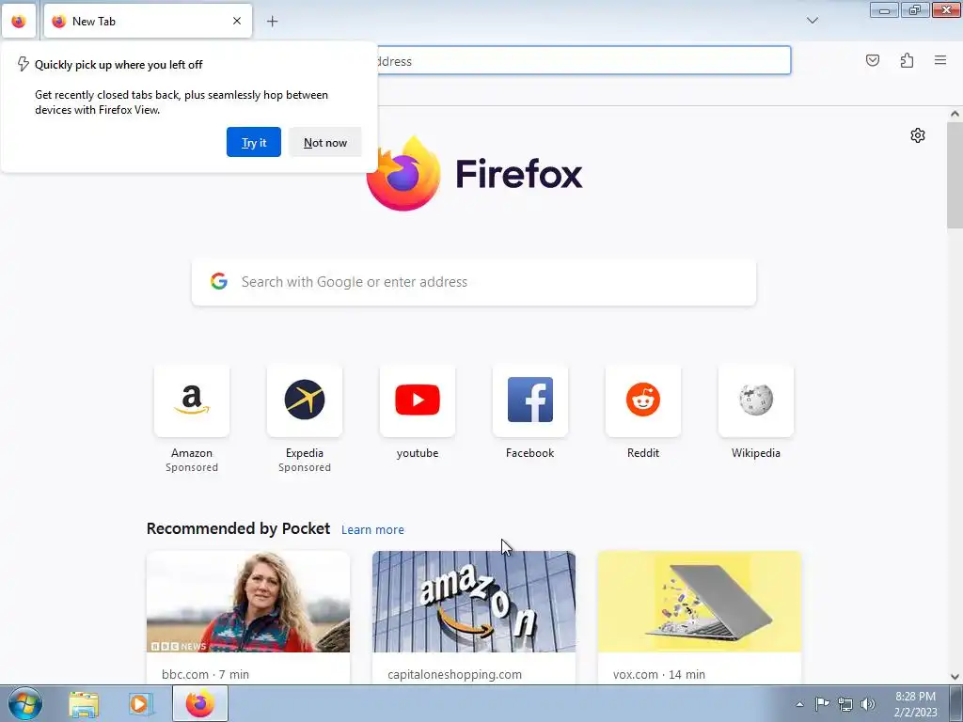Open the bbc.com Pocket story thumbnail
Viewport: 963px width, 722px height.
click(x=248, y=602)
